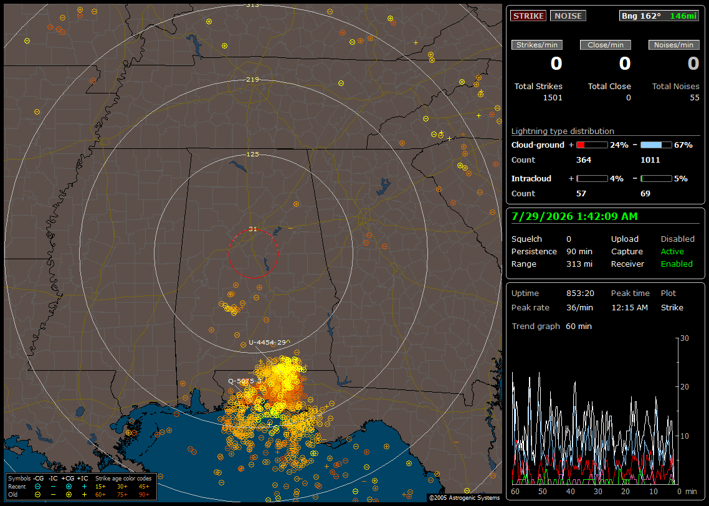Change the Persistence 90 min value
Screen dimensions: 709x506
(x=579, y=251)
